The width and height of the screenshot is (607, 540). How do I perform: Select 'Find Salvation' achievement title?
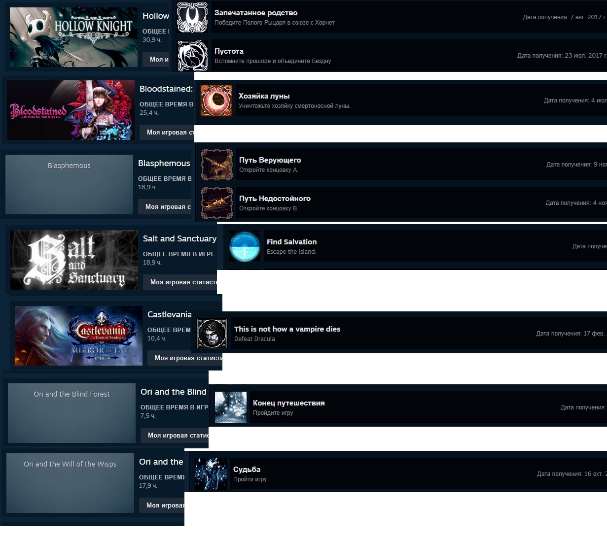[x=292, y=242]
